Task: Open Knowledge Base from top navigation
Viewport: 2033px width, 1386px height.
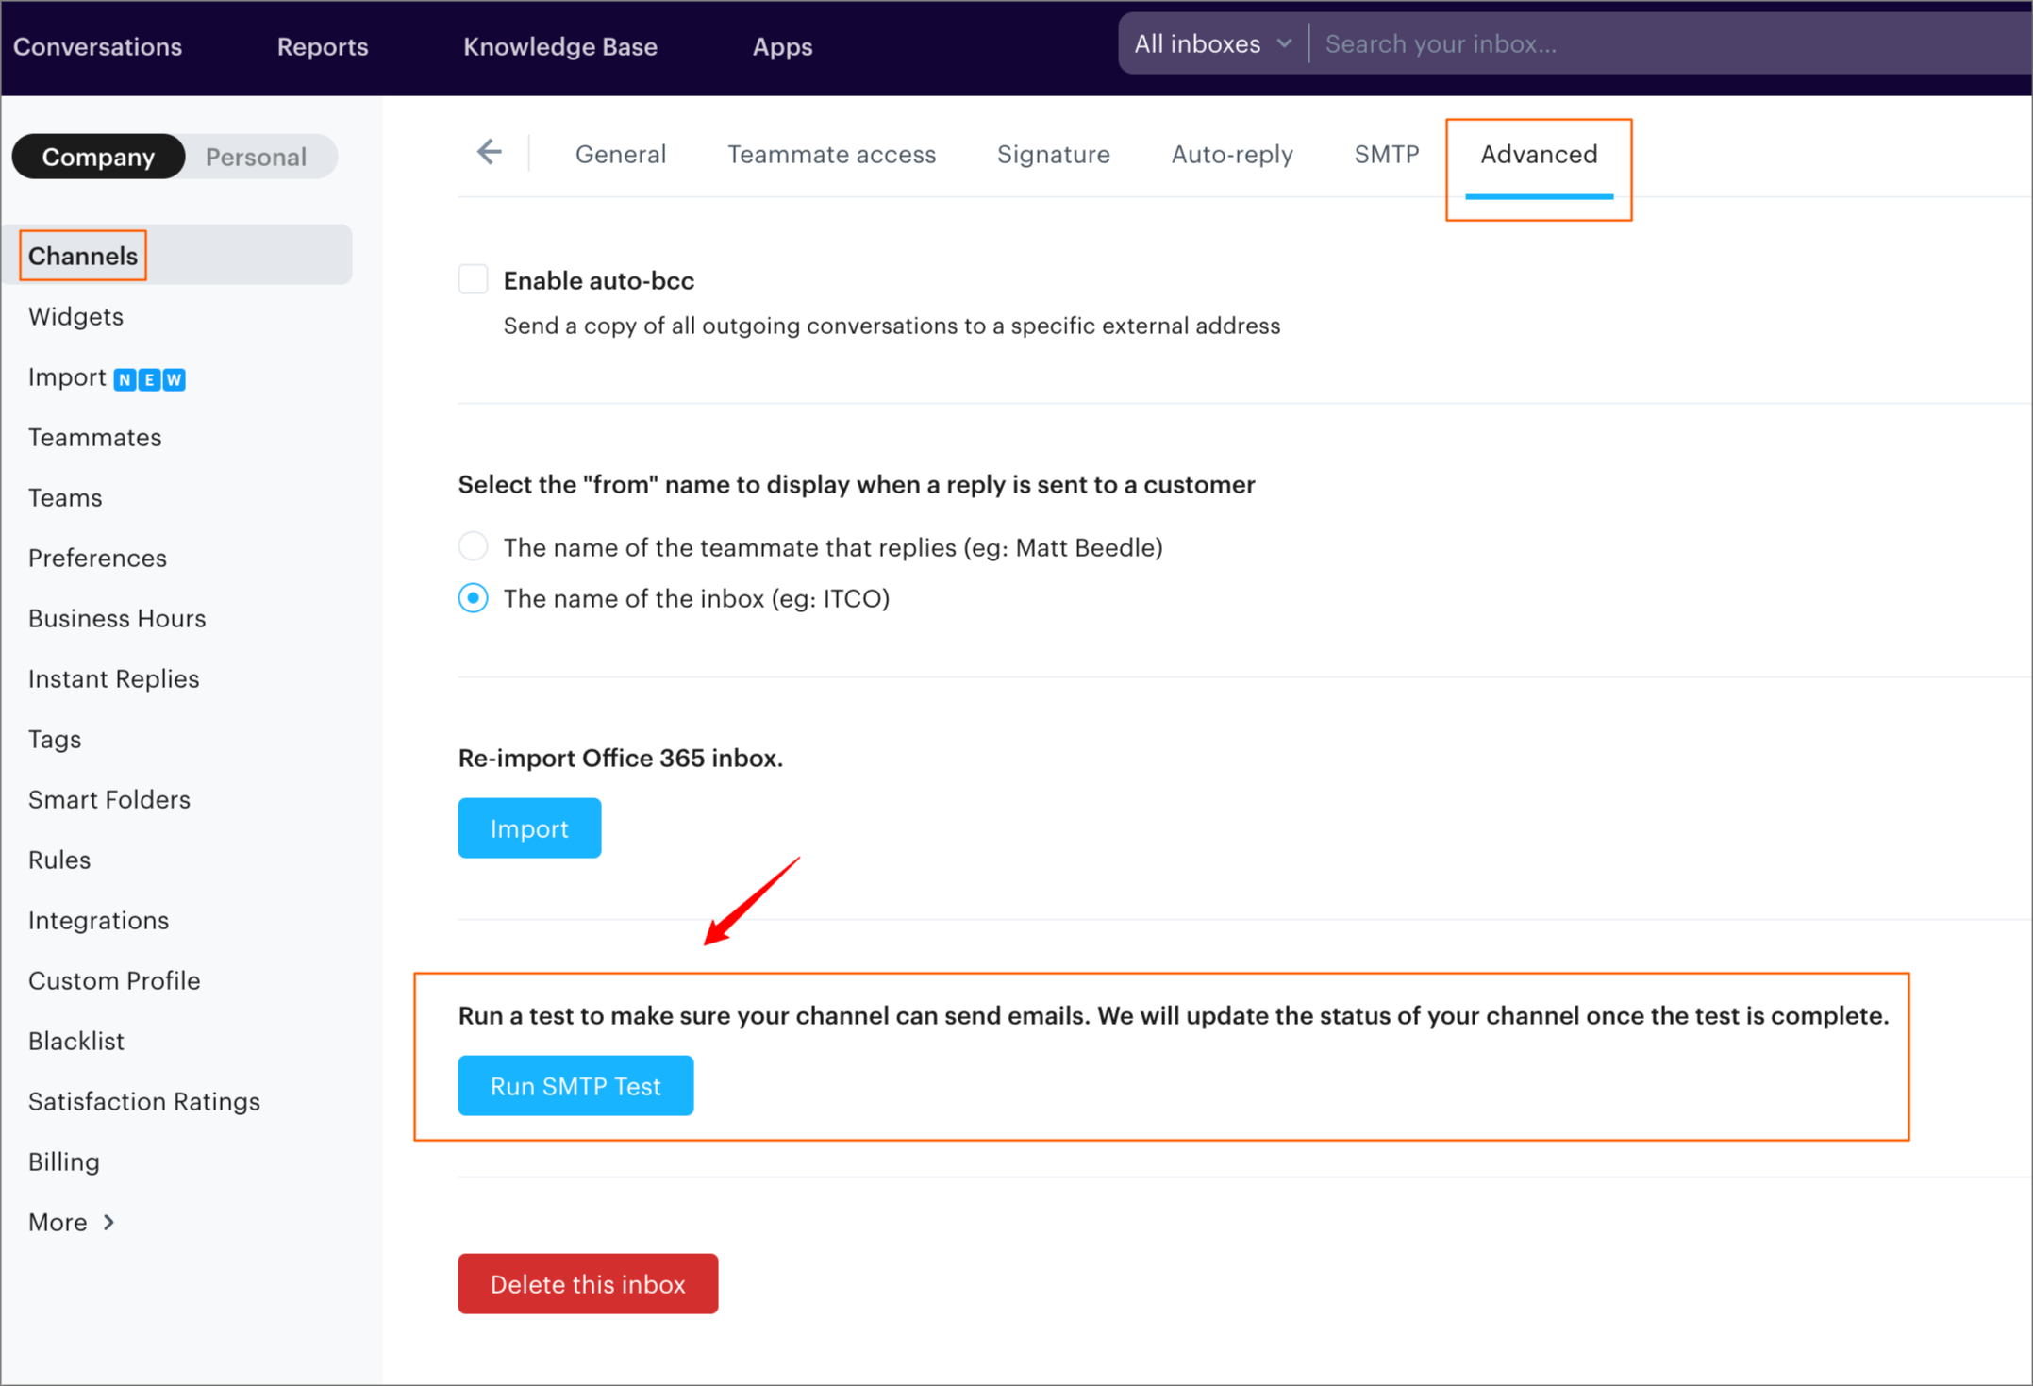Action: point(559,46)
